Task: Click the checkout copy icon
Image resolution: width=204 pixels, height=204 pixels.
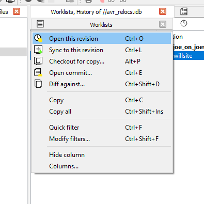Action: pos(38,61)
